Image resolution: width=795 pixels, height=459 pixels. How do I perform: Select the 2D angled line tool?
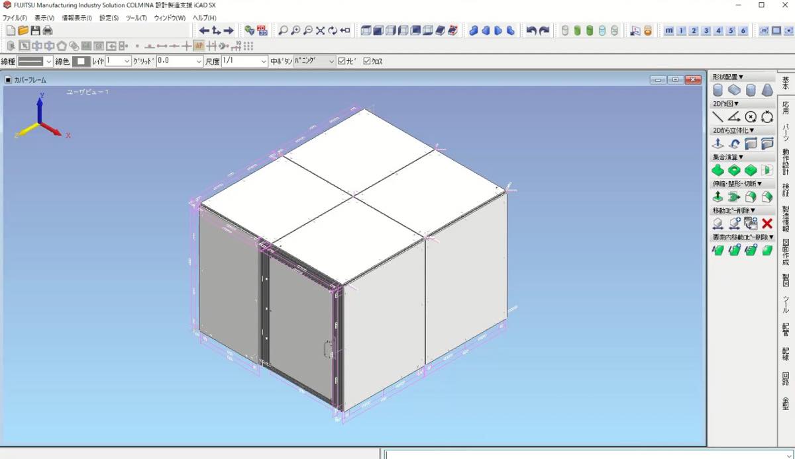click(734, 117)
